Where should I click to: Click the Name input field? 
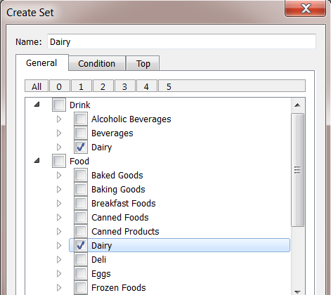181,41
